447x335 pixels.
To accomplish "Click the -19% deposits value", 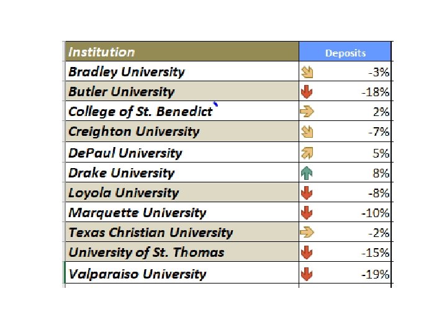I will coord(377,274).
